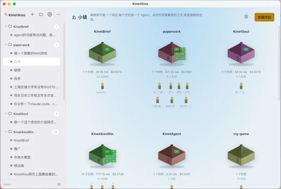Click the main panel vertical scrollbar
Screen dimensions: 281x189
(279, 63)
